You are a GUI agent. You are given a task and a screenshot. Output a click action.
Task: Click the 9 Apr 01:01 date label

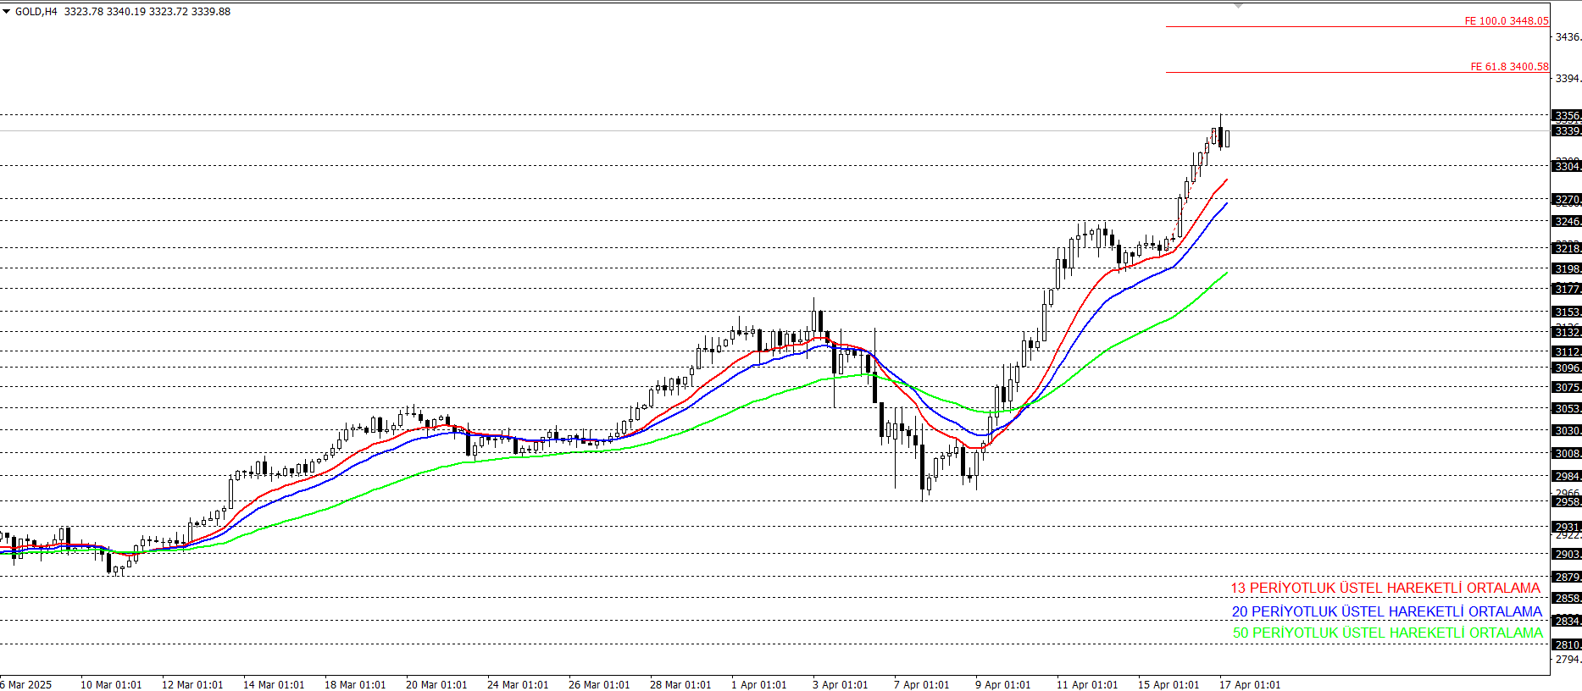point(1002,684)
